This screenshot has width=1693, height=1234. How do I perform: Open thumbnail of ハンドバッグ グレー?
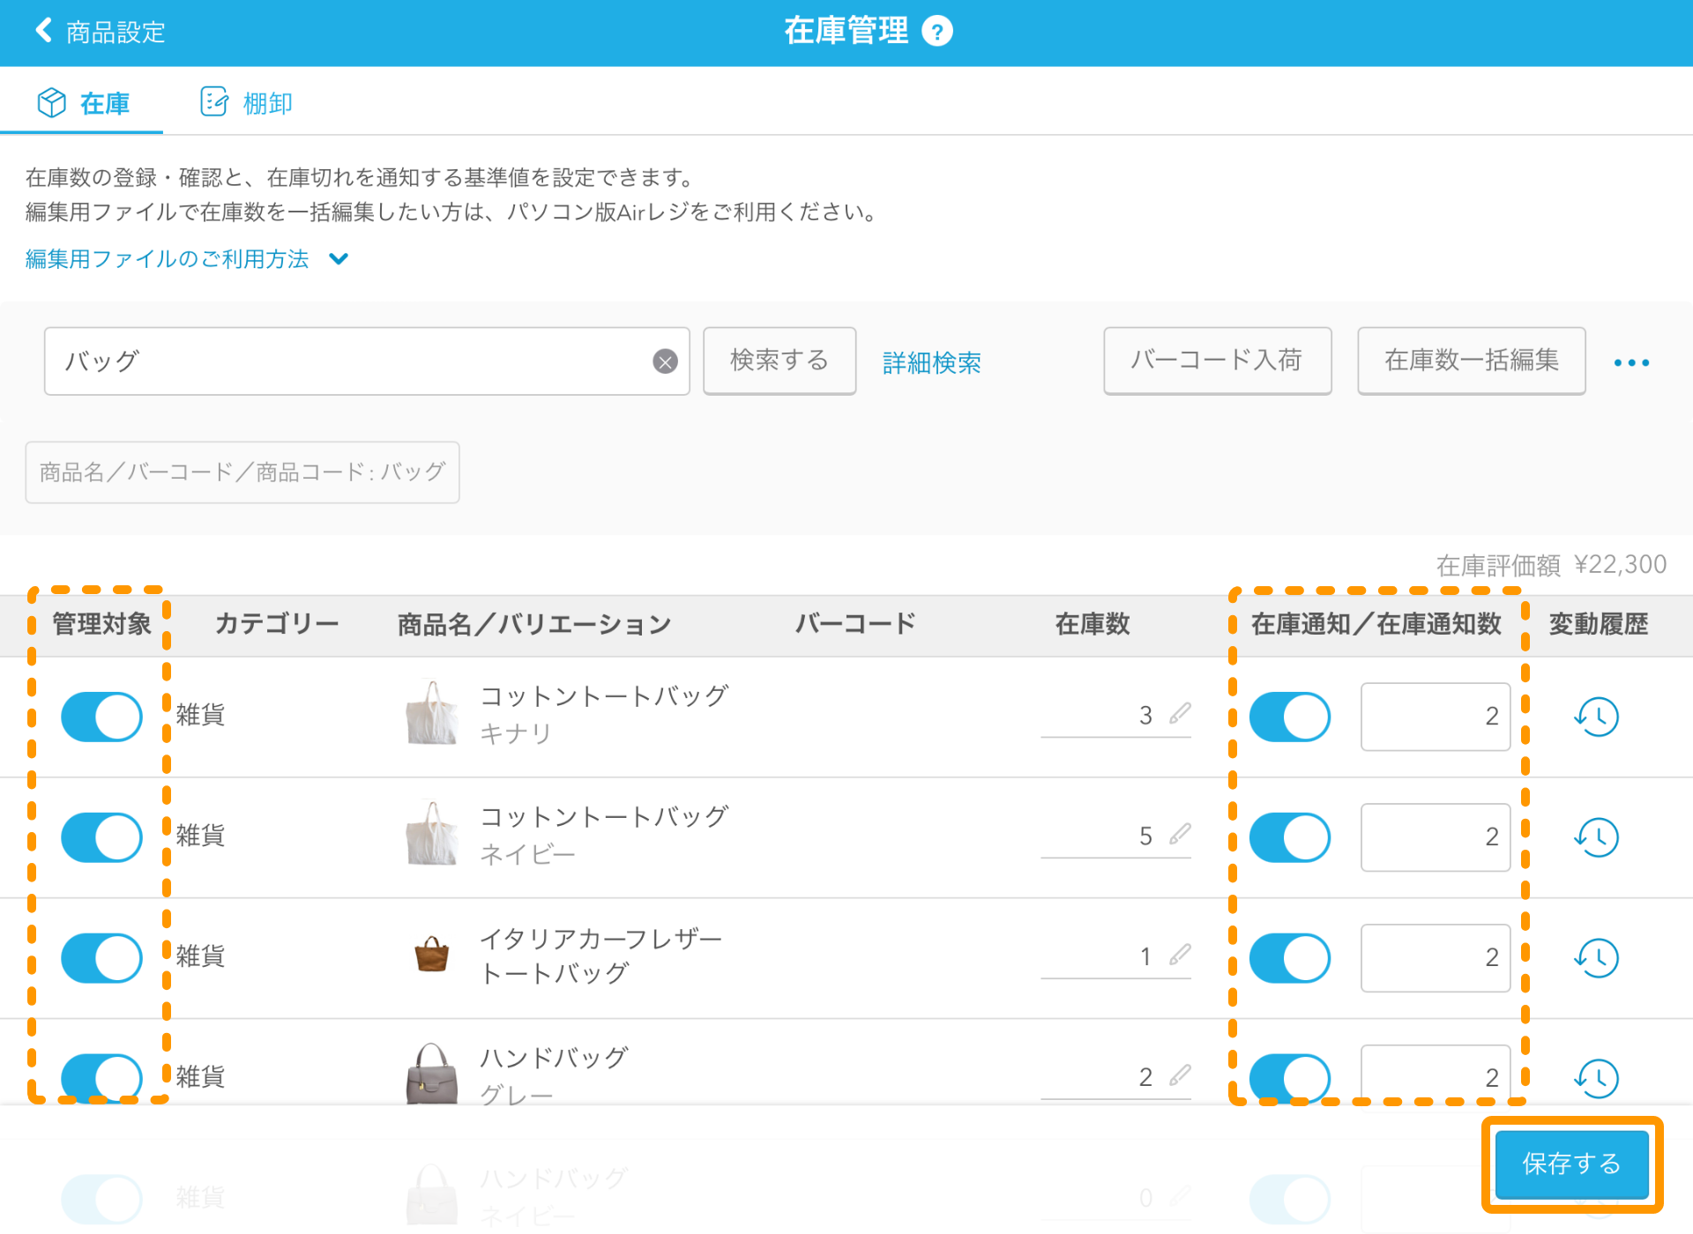point(432,1074)
